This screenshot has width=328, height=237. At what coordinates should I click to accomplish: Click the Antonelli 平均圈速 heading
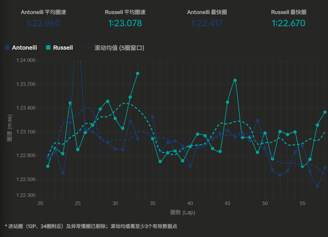pos(43,12)
